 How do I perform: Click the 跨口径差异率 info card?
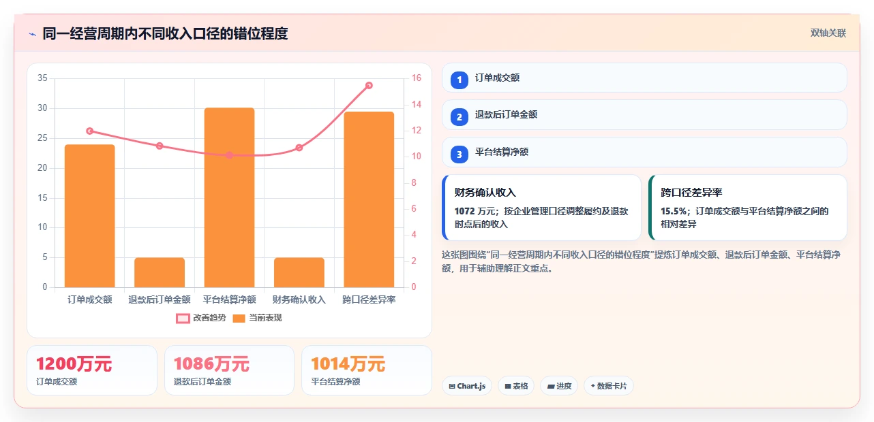coord(748,208)
